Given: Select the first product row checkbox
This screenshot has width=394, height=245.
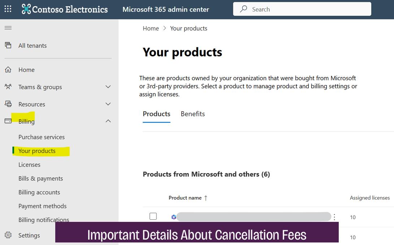Looking at the screenshot, I should click(x=153, y=216).
